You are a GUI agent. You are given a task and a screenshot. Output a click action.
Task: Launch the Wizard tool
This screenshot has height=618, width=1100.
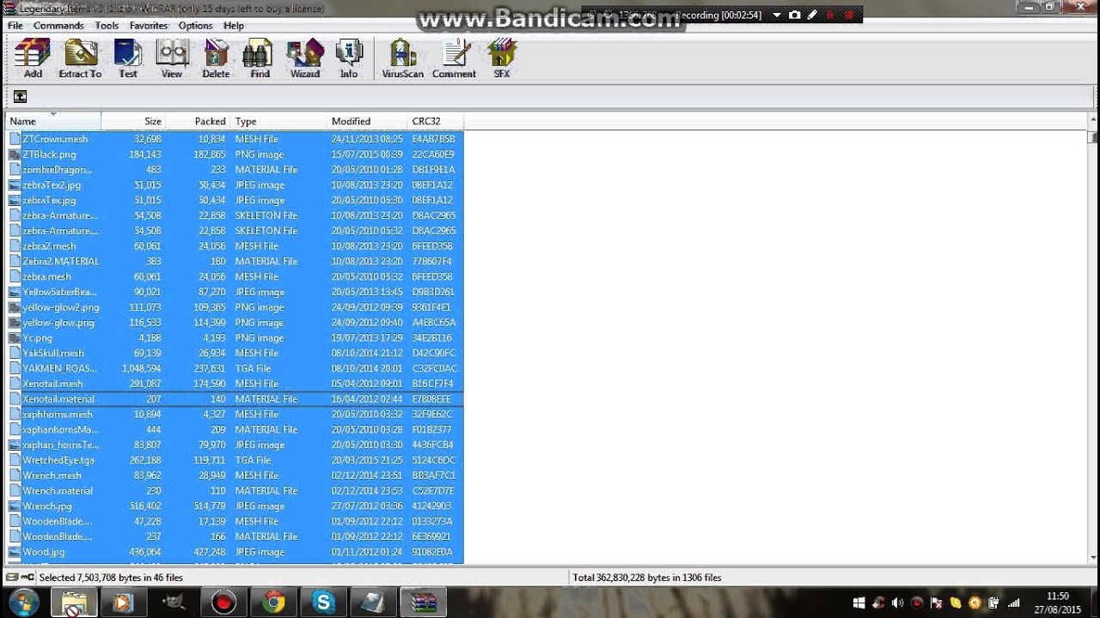(305, 58)
